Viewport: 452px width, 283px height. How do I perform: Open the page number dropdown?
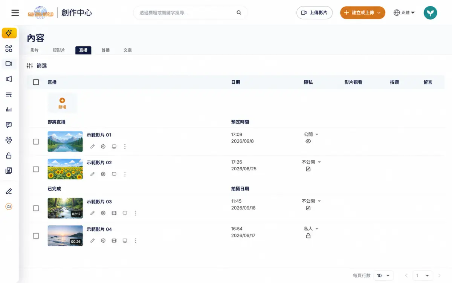(422, 275)
